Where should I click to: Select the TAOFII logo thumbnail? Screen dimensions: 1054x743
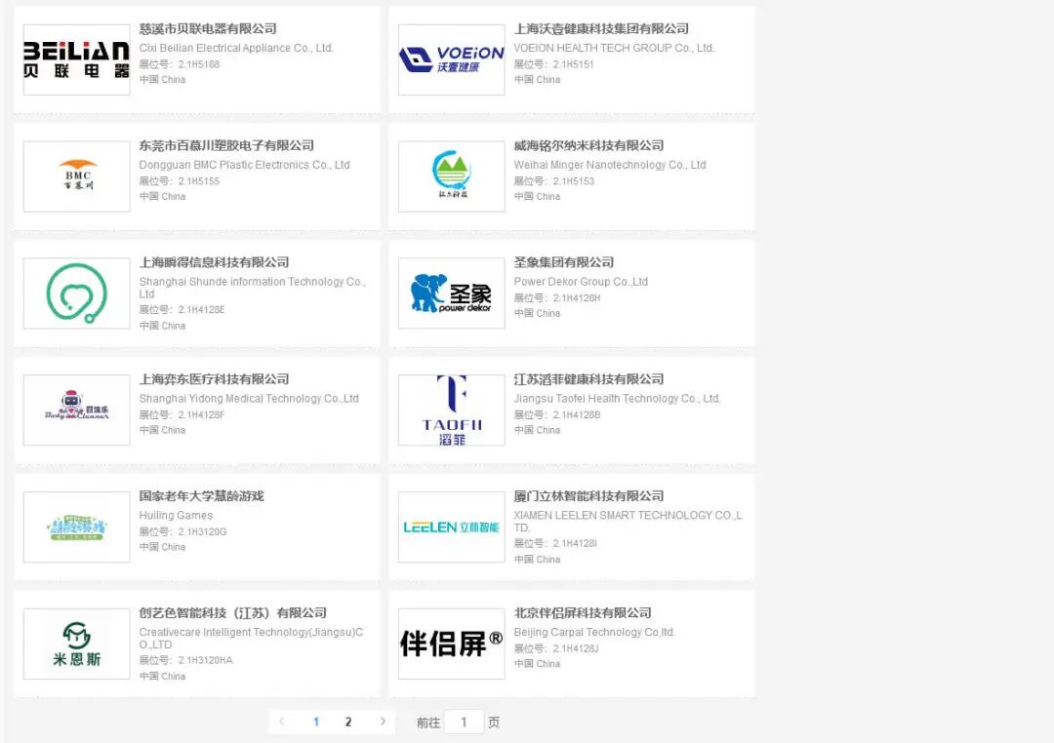(451, 411)
